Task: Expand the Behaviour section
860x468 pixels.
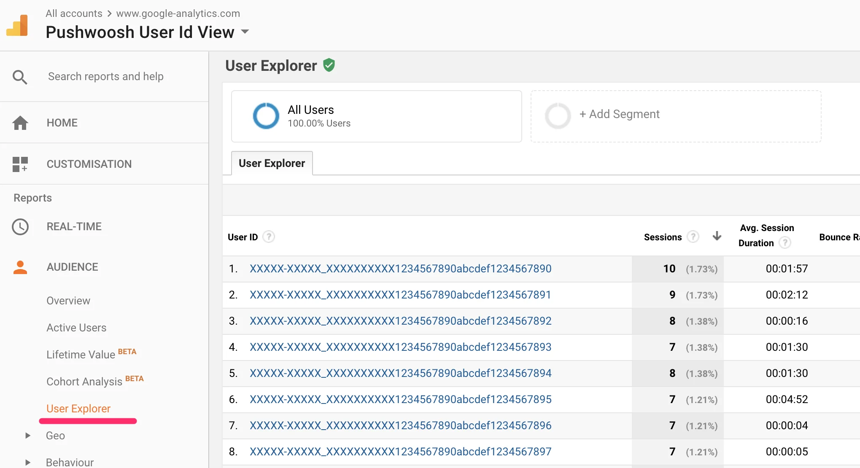Action: coord(28,462)
